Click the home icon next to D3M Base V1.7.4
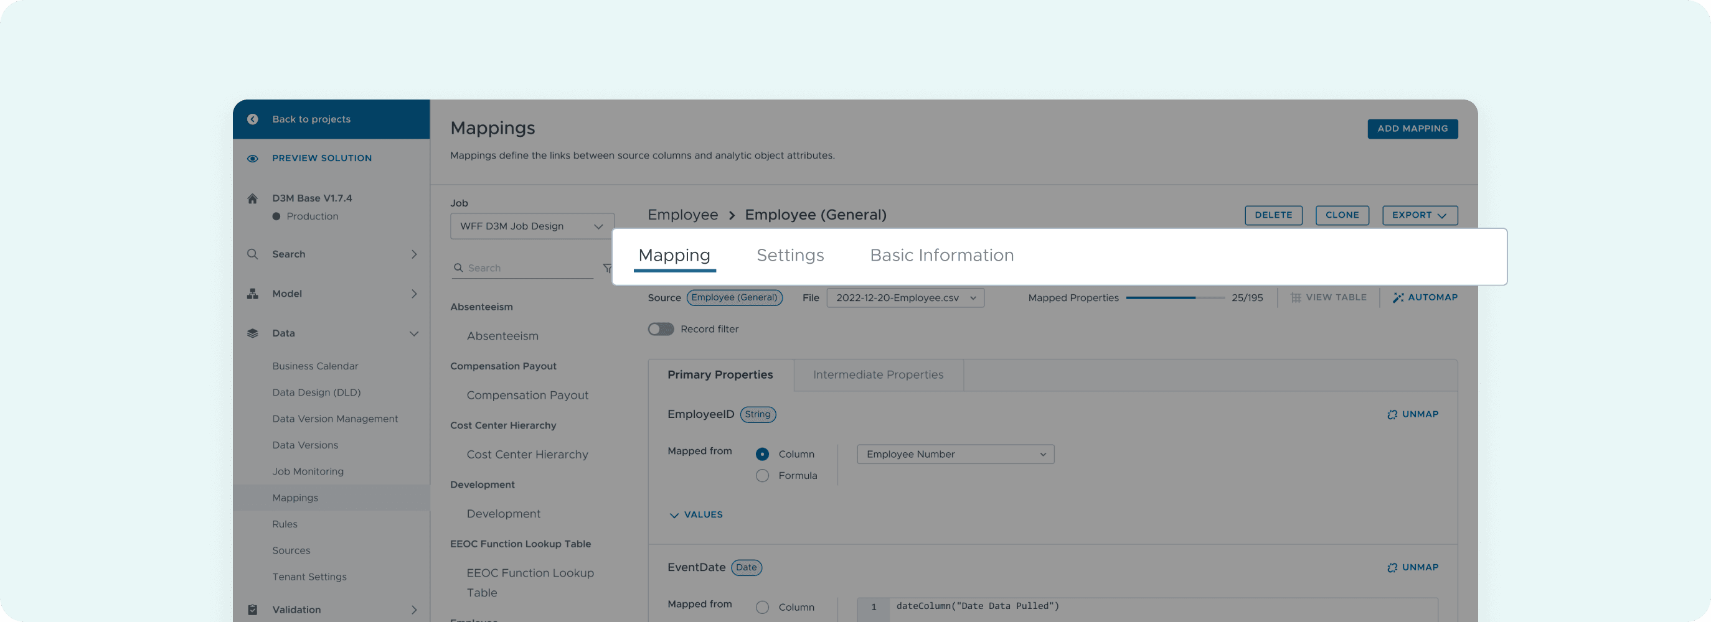This screenshot has width=1711, height=622. 252,198
